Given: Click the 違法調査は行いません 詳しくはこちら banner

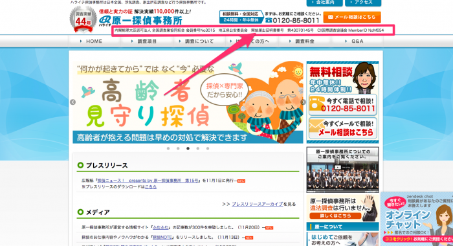Looking at the screenshot, I should [342, 208].
